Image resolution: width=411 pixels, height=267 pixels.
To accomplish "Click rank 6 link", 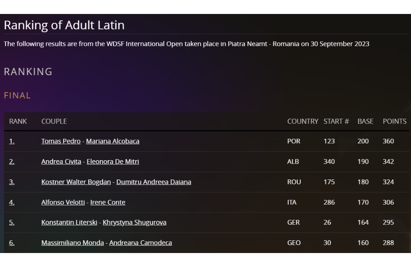I will click(x=12, y=243).
